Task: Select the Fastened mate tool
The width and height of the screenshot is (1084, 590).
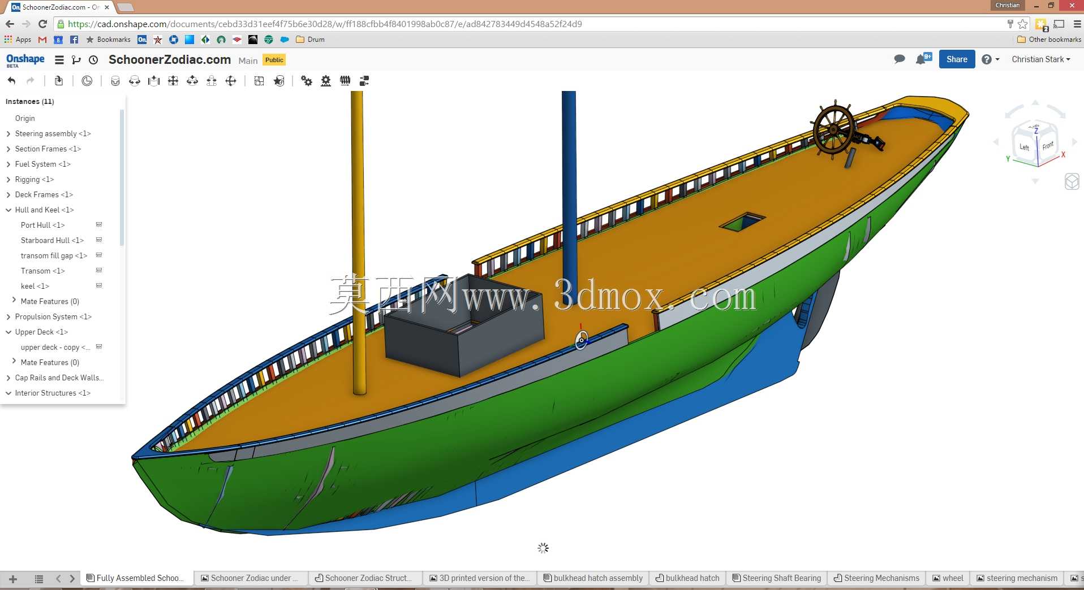Action: [x=115, y=81]
